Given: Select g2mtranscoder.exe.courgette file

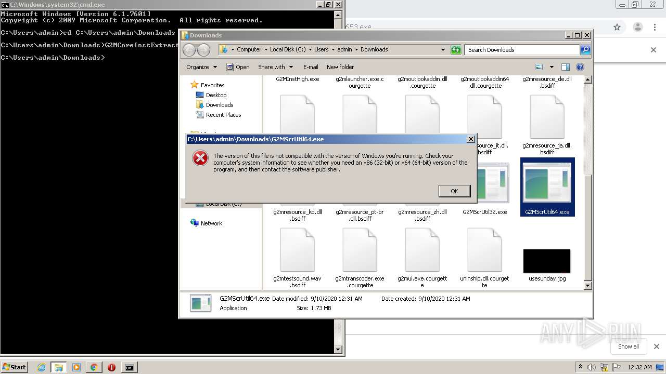Looking at the screenshot, I should coord(360,258).
